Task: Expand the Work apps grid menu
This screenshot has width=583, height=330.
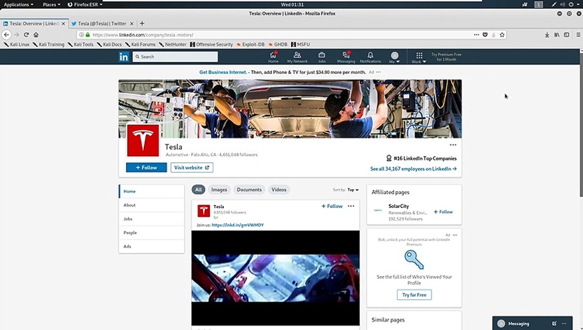Action: pos(419,57)
